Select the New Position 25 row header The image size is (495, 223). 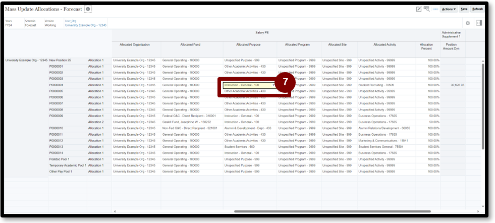pyautogui.click(x=67, y=61)
